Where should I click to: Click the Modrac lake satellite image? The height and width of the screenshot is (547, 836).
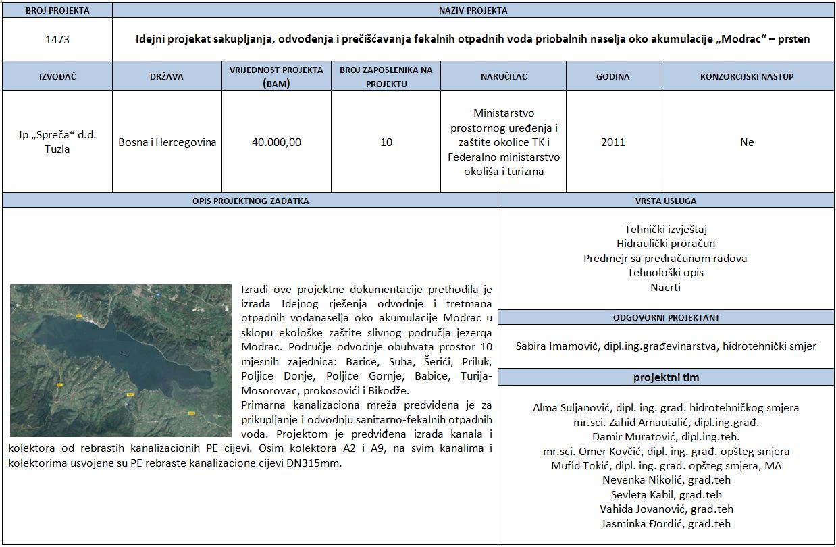click(120, 359)
